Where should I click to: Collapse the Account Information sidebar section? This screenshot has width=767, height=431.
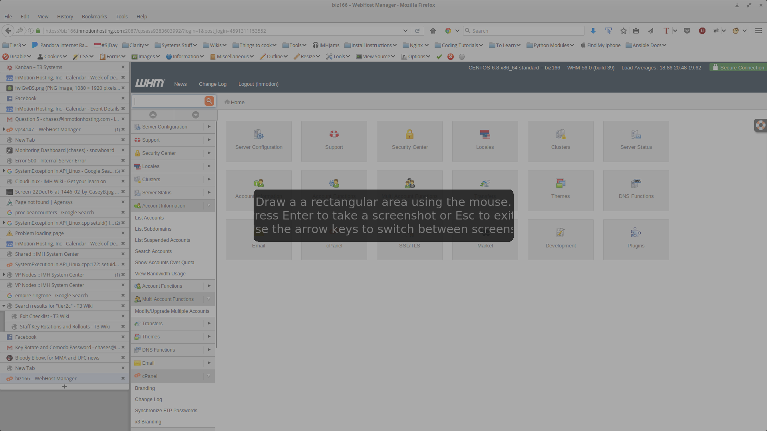tap(209, 206)
